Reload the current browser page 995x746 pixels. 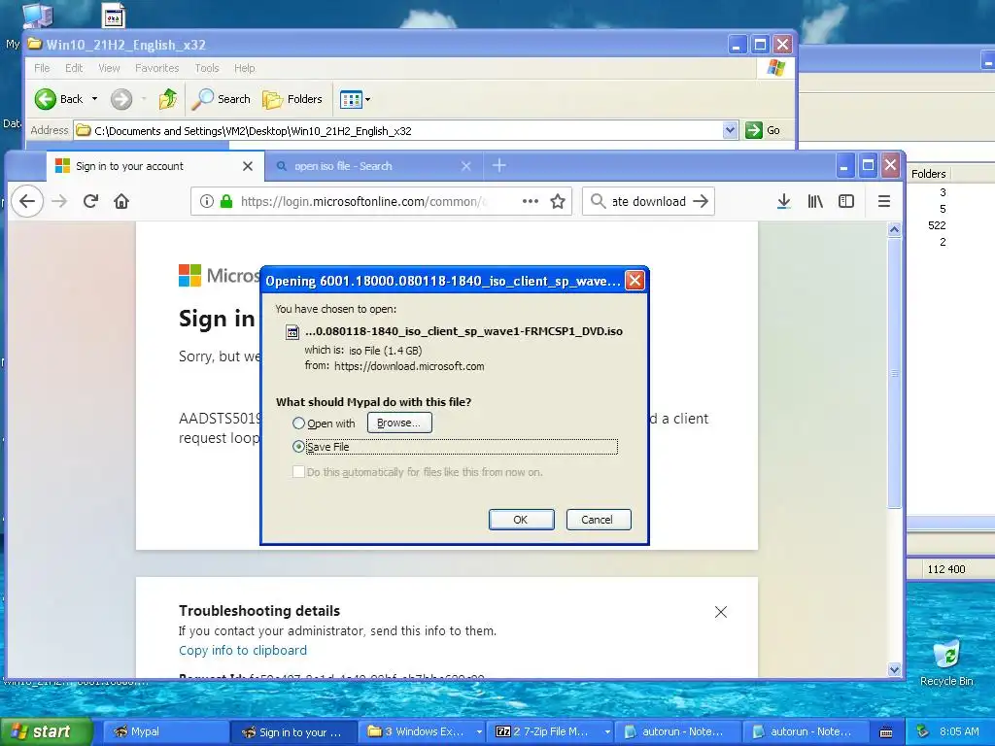point(90,201)
